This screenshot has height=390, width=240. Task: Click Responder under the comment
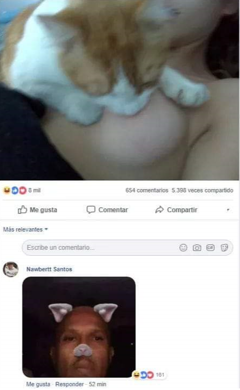69,384
